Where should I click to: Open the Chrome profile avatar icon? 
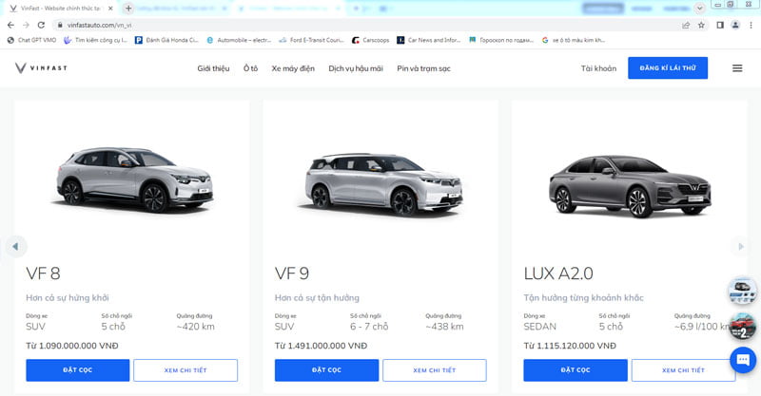coord(733,25)
